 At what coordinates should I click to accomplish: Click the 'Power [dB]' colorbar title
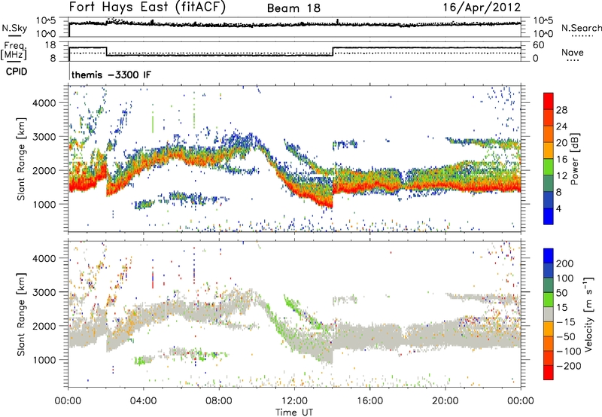point(574,159)
